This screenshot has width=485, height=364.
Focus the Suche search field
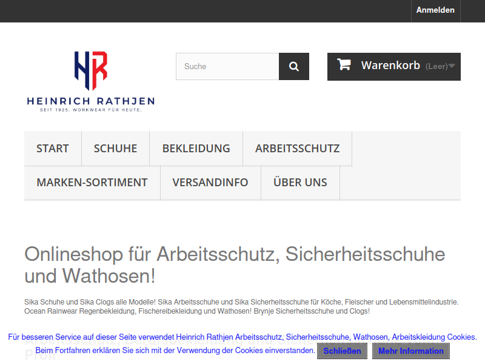[x=227, y=67]
